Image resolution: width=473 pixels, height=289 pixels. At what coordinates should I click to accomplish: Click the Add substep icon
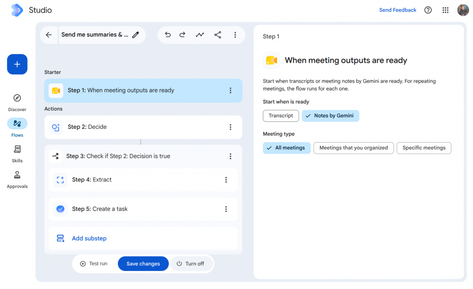pos(61,238)
